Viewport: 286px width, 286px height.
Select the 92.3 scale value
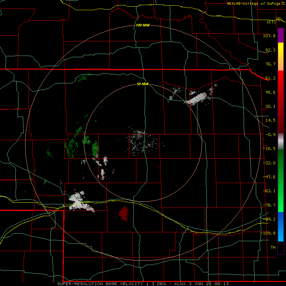[x=270, y=50]
